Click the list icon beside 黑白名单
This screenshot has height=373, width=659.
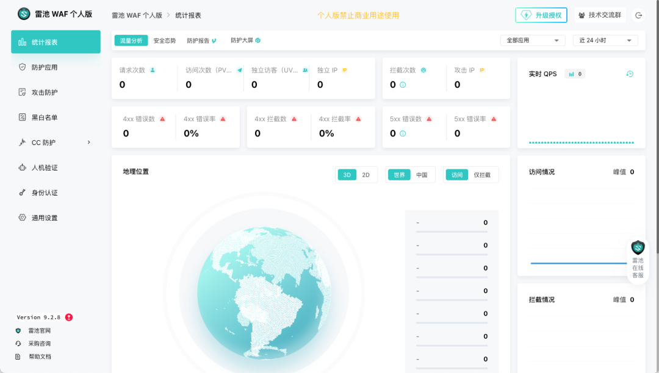23,117
